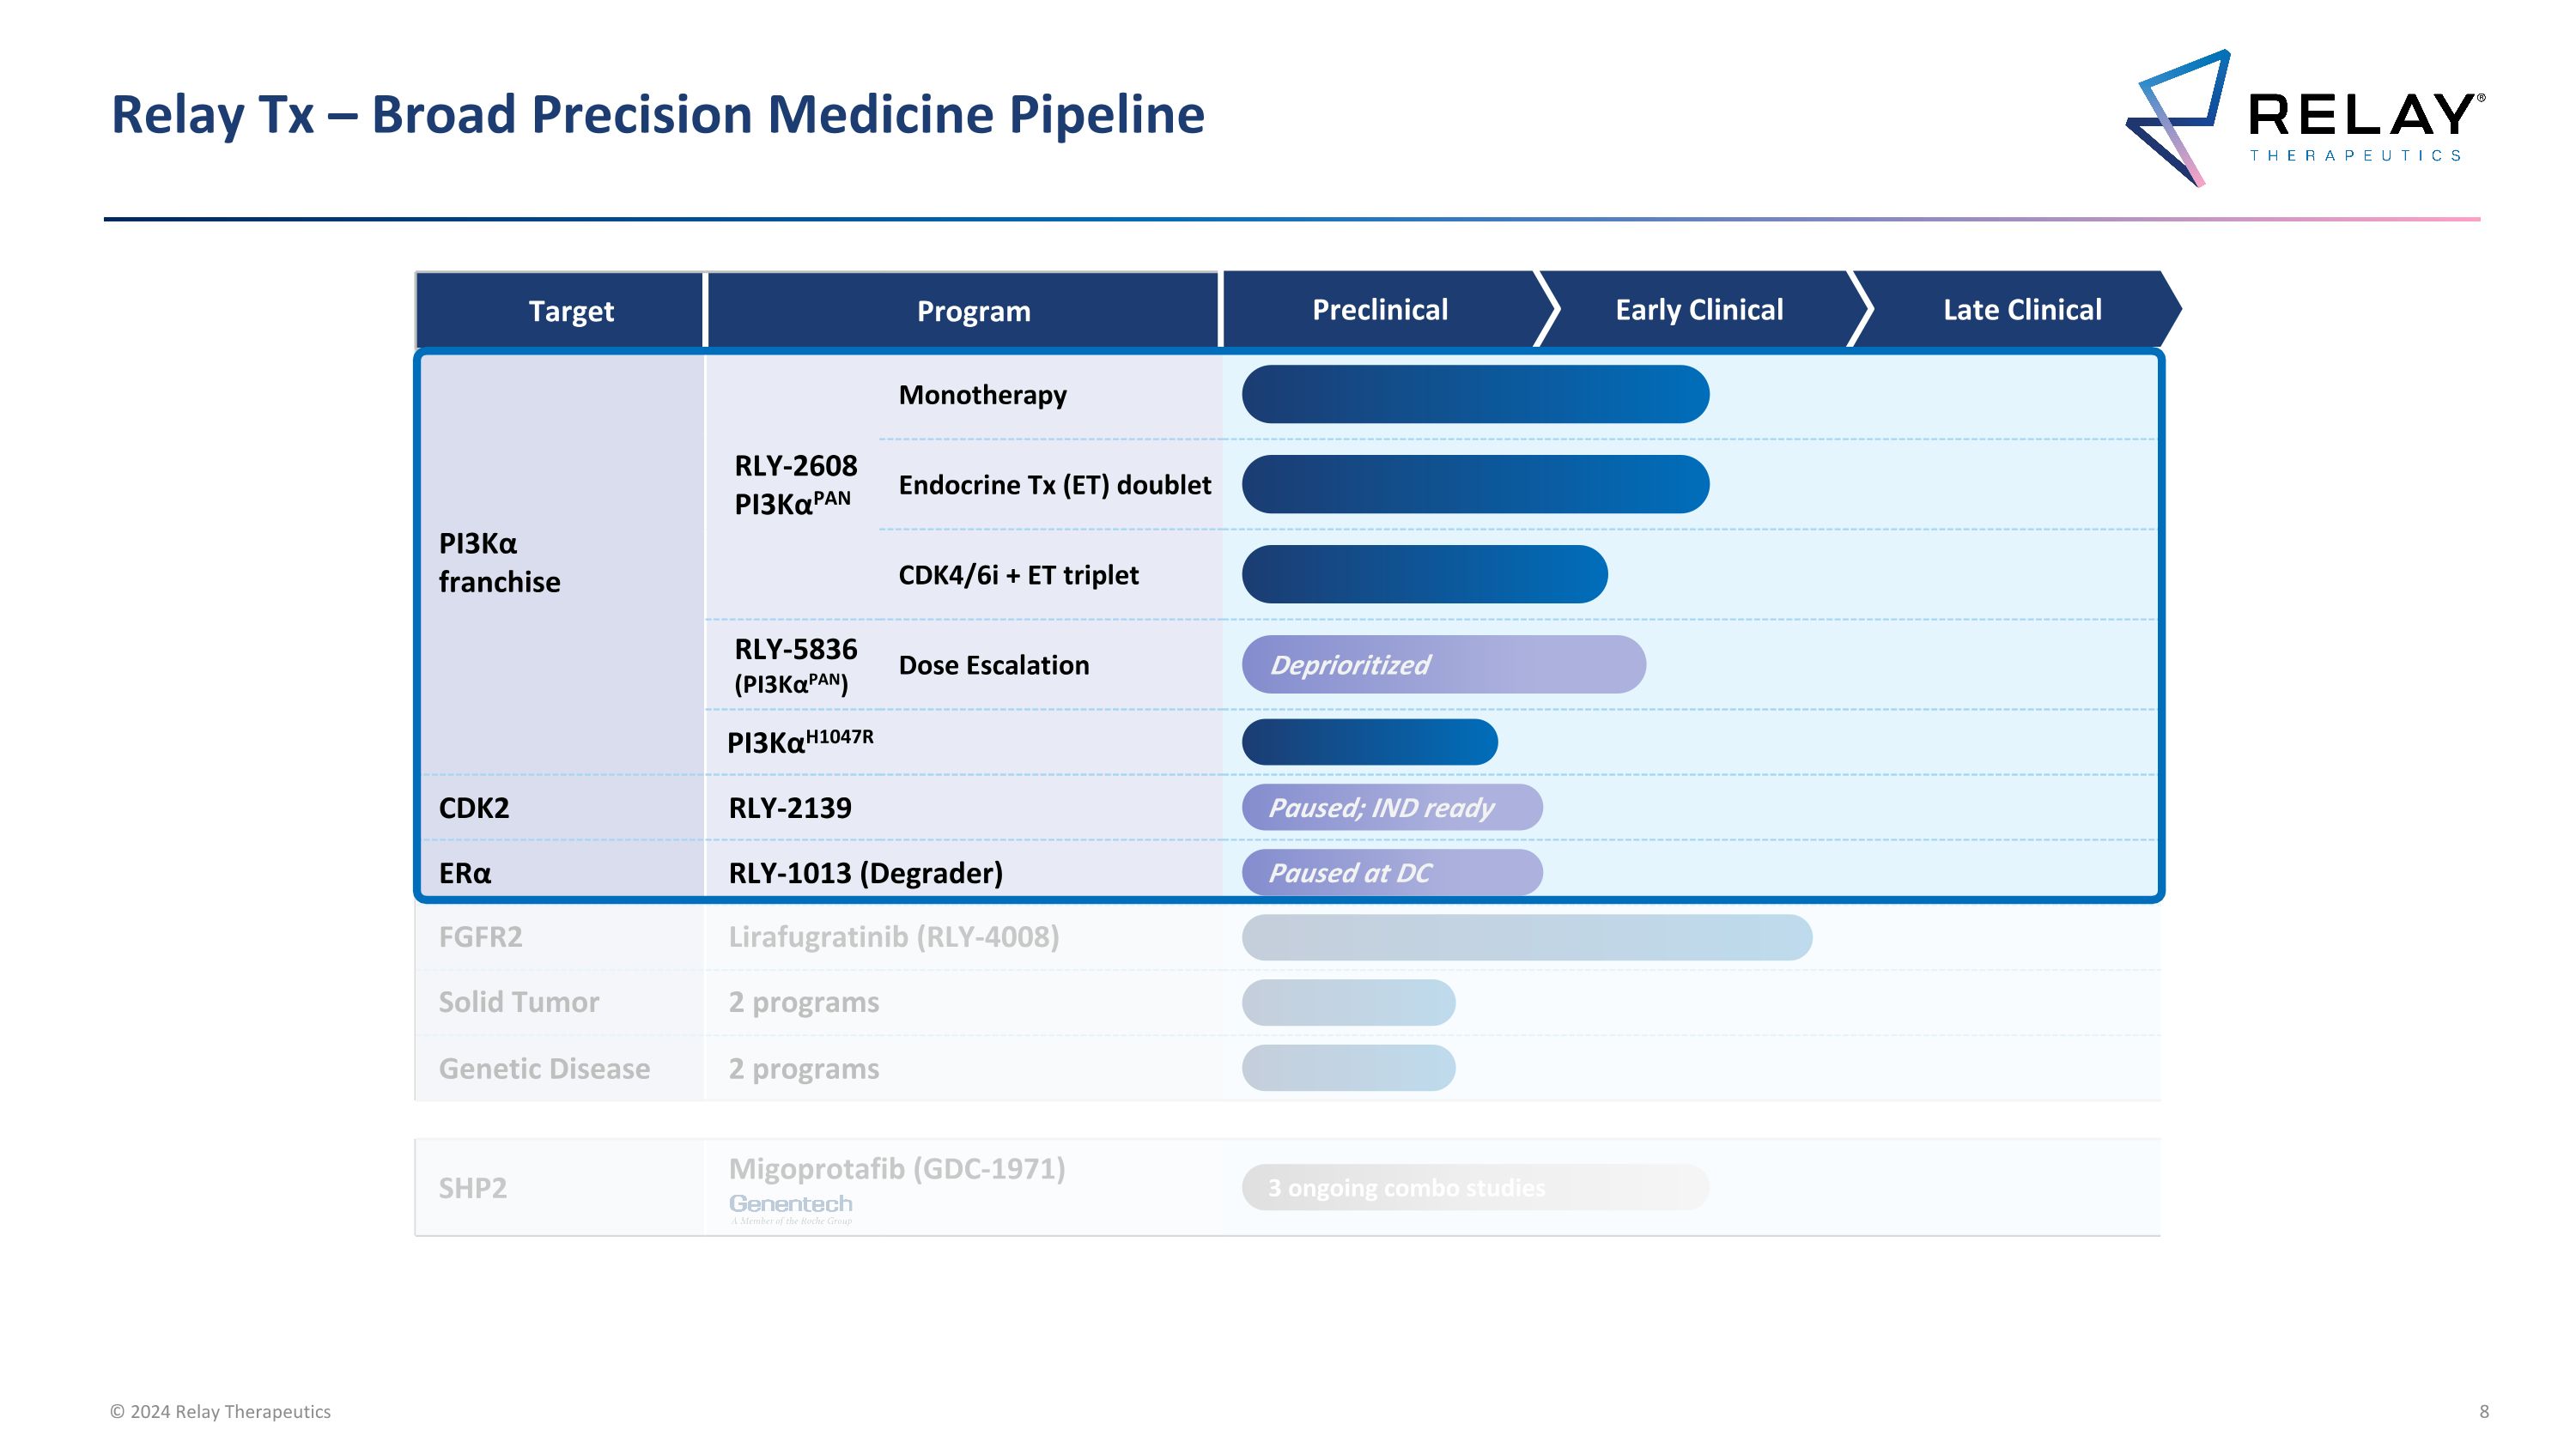Click the Deprioritized status pill
Viewport: 2576px width, 1448px height.
pyautogui.click(x=1443, y=664)
